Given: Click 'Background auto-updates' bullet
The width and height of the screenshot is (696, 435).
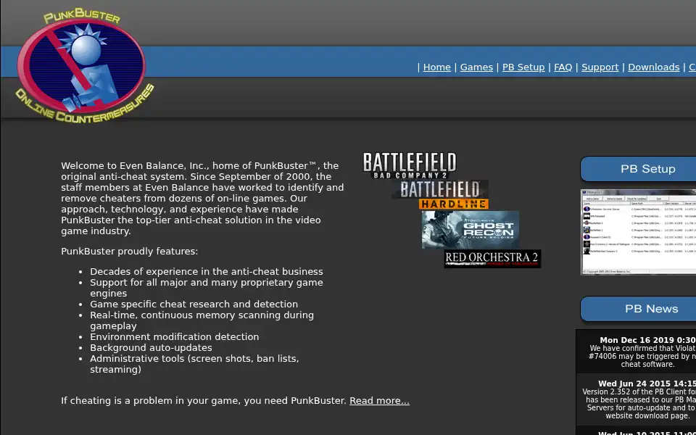Looking at the screenshot, I should point(151,348).
